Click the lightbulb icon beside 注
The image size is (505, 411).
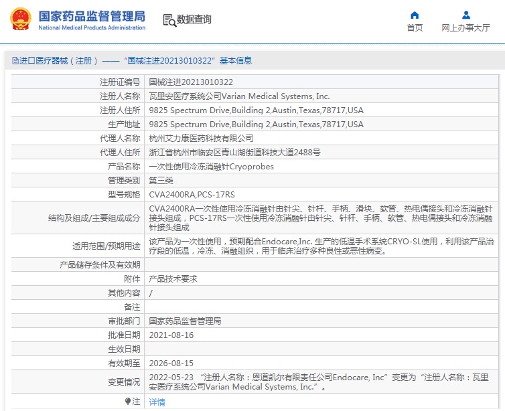(x=127, y=401)
